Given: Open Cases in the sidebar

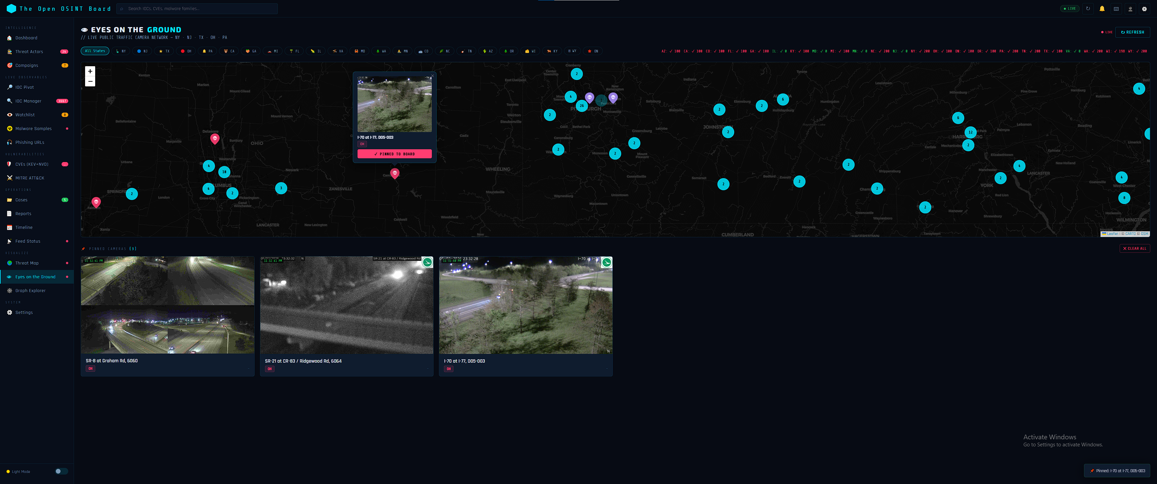Looking at the screenshot, I should point(37,200).
